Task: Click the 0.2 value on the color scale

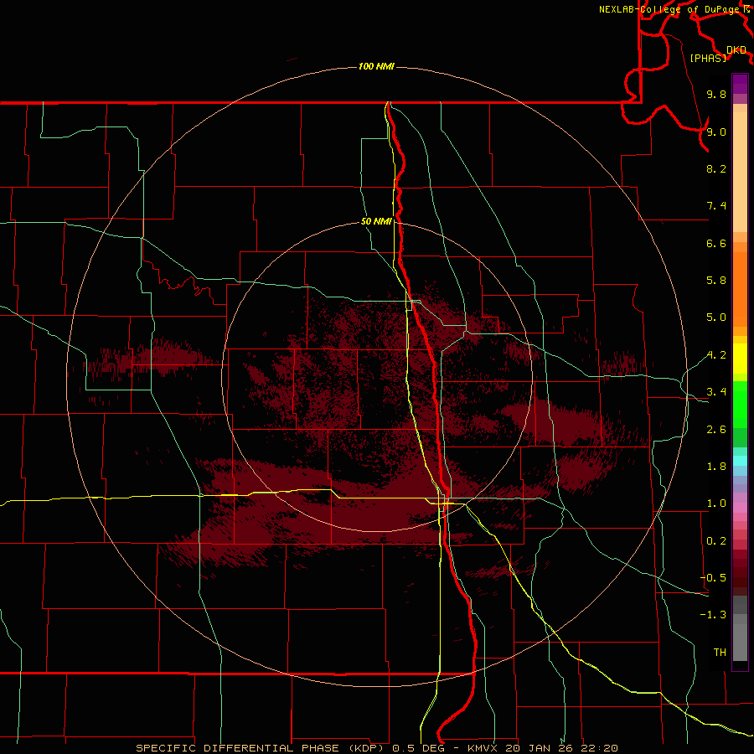Action: coord(716,541)
